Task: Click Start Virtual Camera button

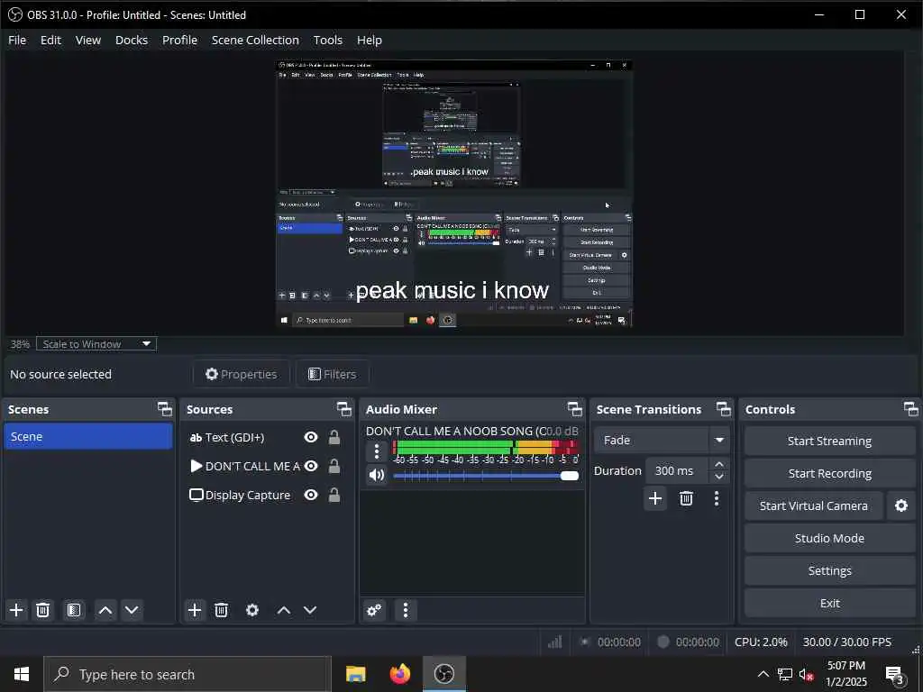Action: click(814, 505)
